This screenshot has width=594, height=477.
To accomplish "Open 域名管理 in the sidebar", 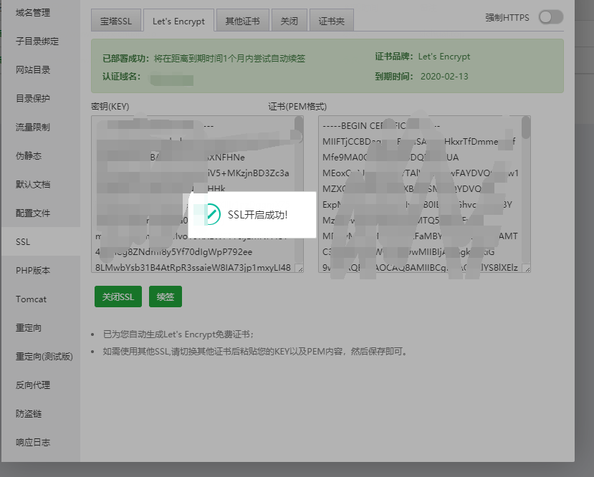I will 33,13.
